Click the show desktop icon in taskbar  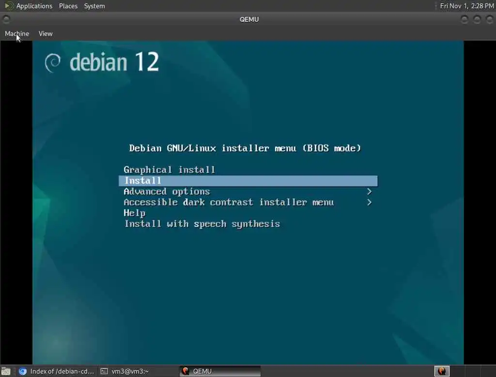[6, 371]
